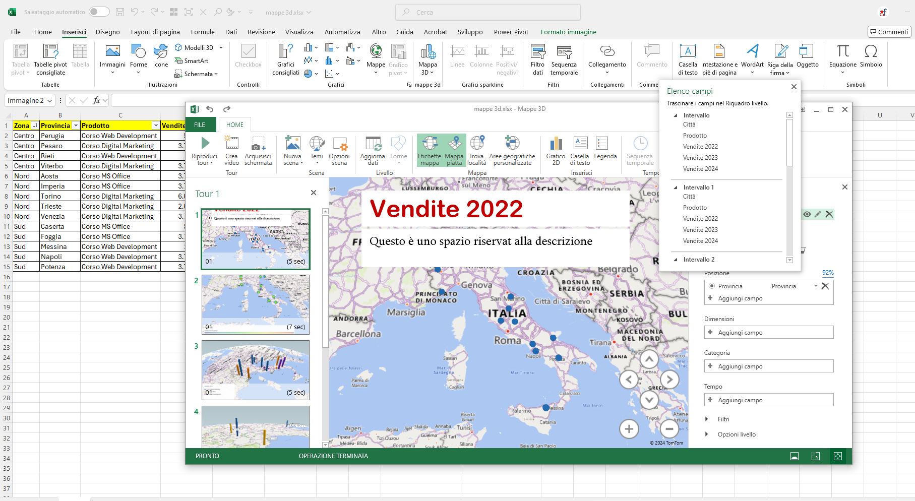Click down arrow of Elenco campi scrollbar
915x501 pixels.
click(x=789, y=260)
